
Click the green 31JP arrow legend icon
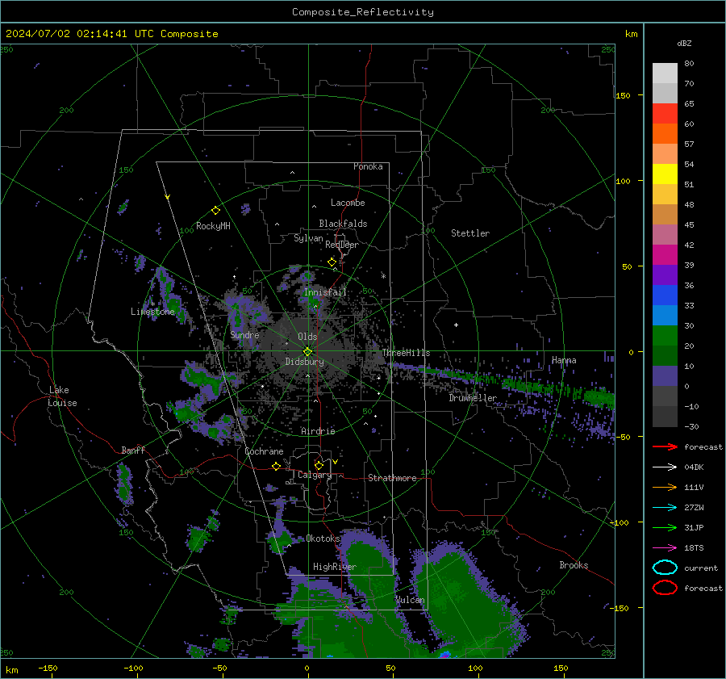tap(665, 527)
